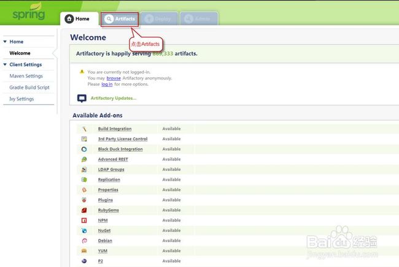This screenshot has height=267, width=399.
Task: Open Maven Settings in the sidebar
Action: click(26, 76)
